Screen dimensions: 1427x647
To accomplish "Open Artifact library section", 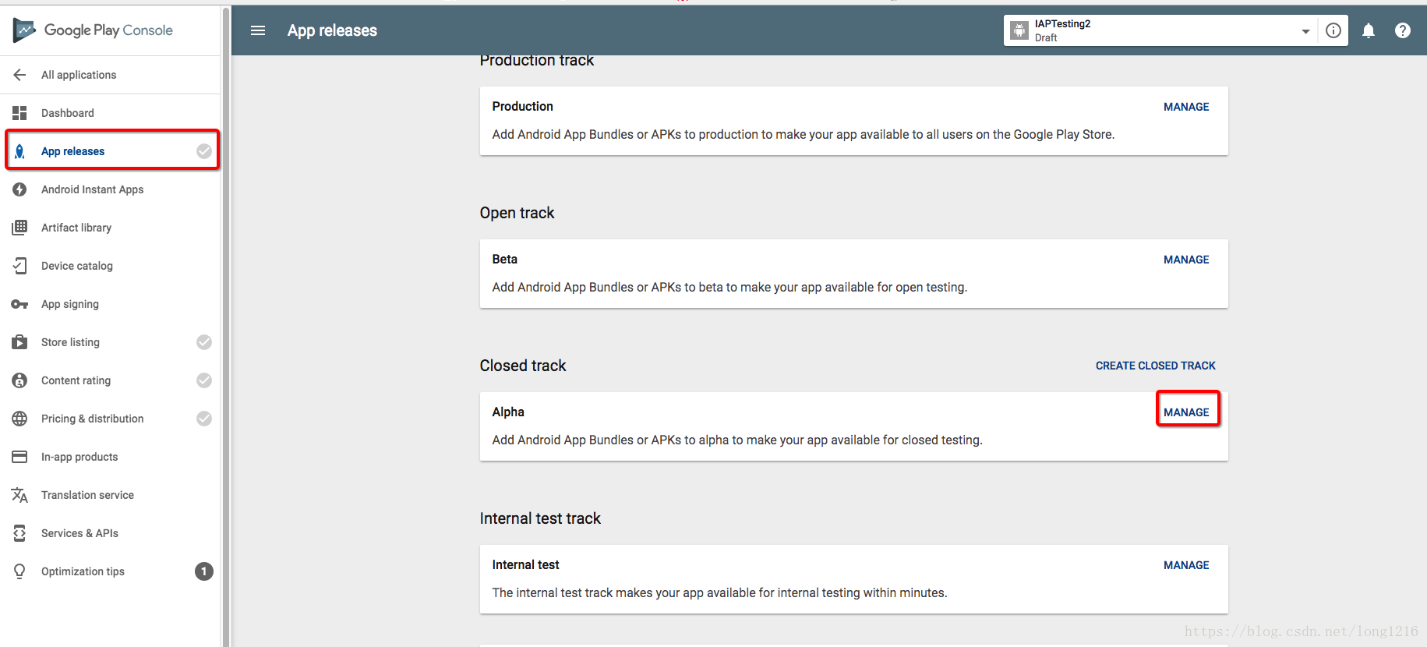I will click(76, 228).
